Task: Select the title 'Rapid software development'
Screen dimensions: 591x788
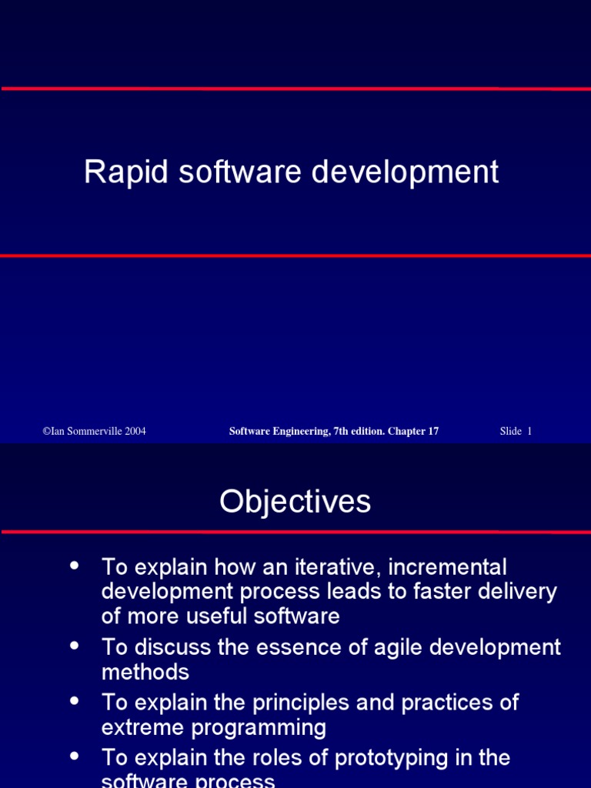Action: pos(291,173)
